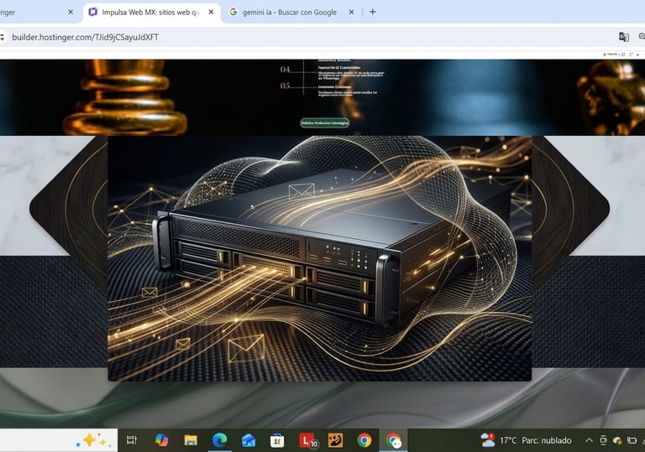Image resolution: width=645 pixels, height=452 pixels.
Task: Open the active Chrome profile window in taskbar
Action: click(394, 440)
